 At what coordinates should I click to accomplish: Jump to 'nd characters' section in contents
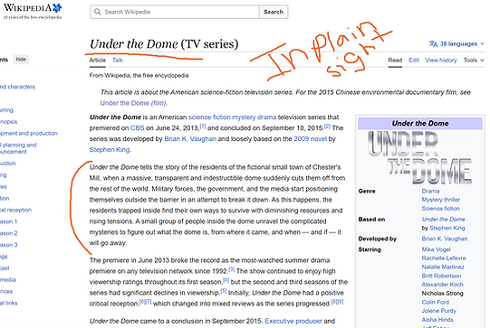pyautogui.click(x=17, y=87)
